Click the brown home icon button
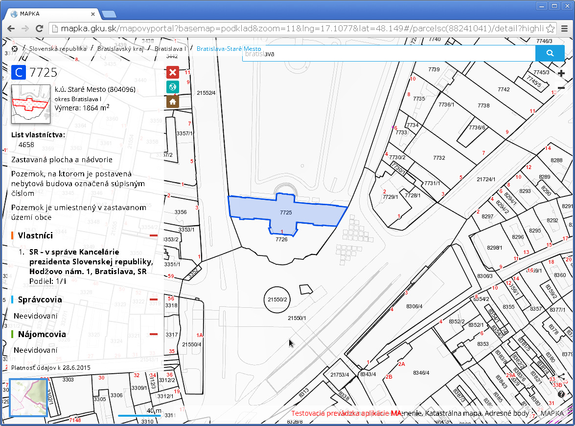Screen dimensions: 575x426 tap(172, 102)
